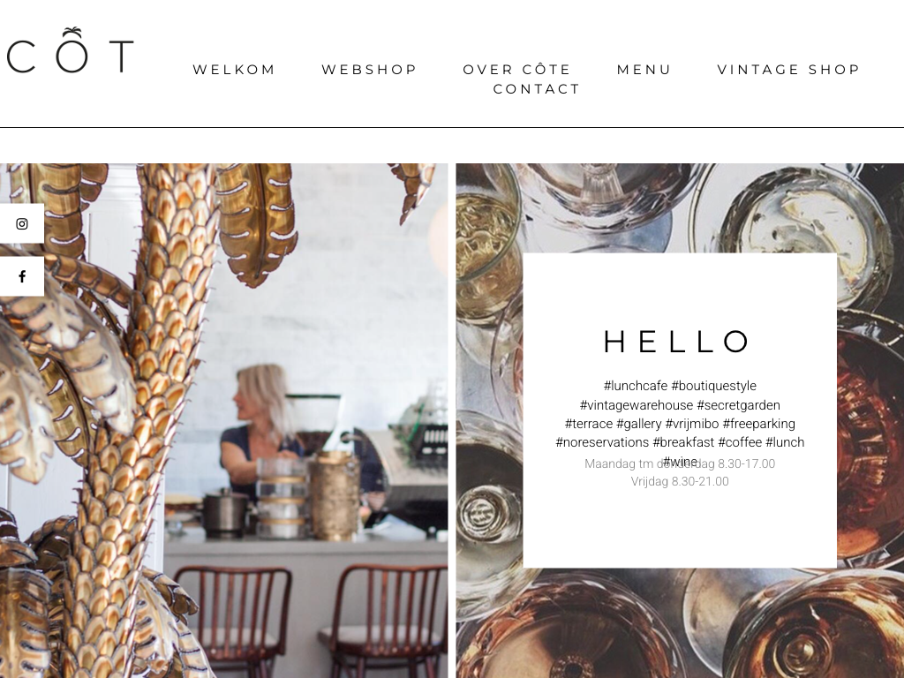Go to the Welkom page
This screenshot has width=904, height=678.
pos(234,69)
